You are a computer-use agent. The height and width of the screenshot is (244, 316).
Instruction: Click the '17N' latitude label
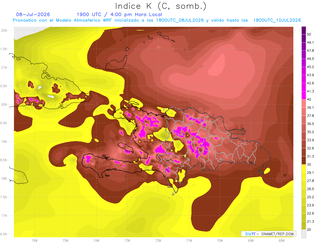pos(4,216)
